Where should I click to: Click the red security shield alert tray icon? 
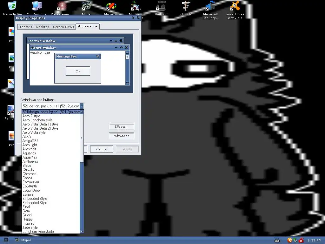click(301, 240)
